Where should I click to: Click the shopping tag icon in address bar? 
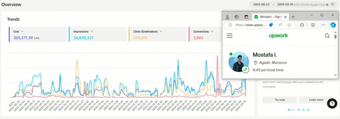tap(271, 25)
